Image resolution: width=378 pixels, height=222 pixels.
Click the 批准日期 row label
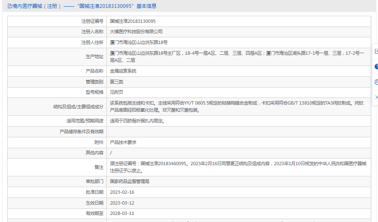point(94,192)
